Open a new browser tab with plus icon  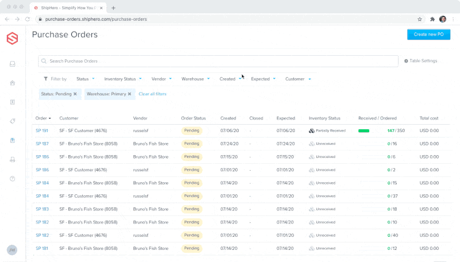(113, 8)
